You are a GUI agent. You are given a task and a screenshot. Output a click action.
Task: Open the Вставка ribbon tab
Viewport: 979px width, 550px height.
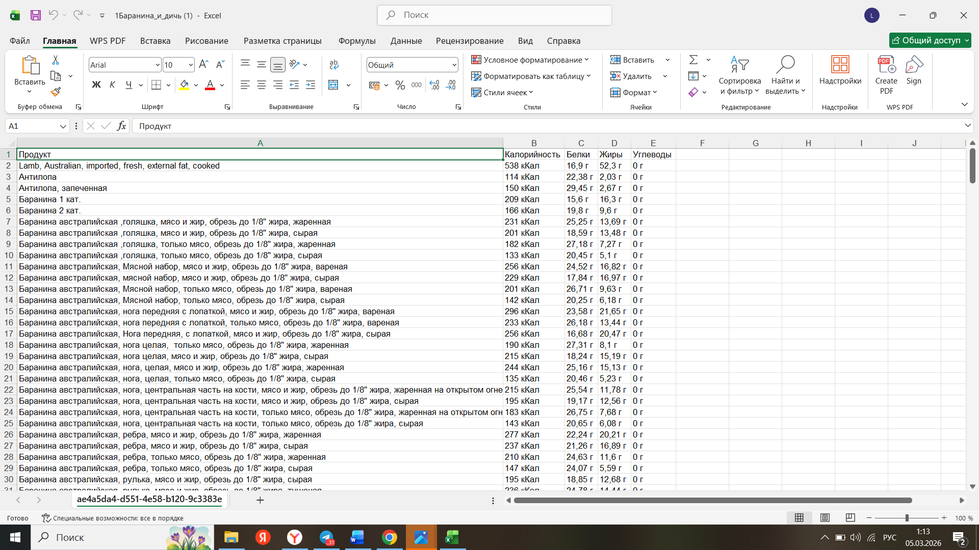click(156, 41)
